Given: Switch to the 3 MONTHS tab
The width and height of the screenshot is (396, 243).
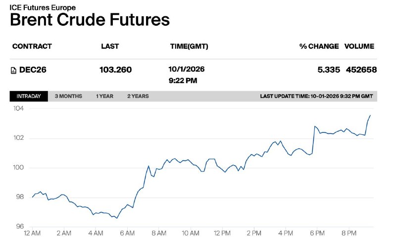Looking at the screenshot, I should click(68, 96).
